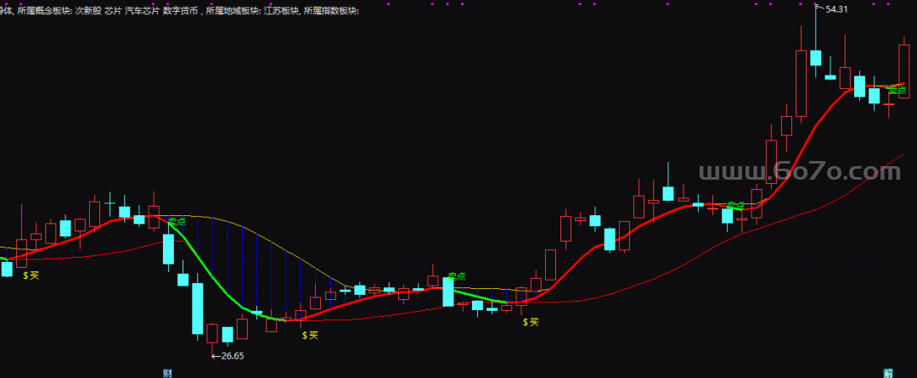This screenshot has height=378, width=917.
Task: Click the 卖点 marker at far right
Action: pyautogui.click(x=896, y=90)
